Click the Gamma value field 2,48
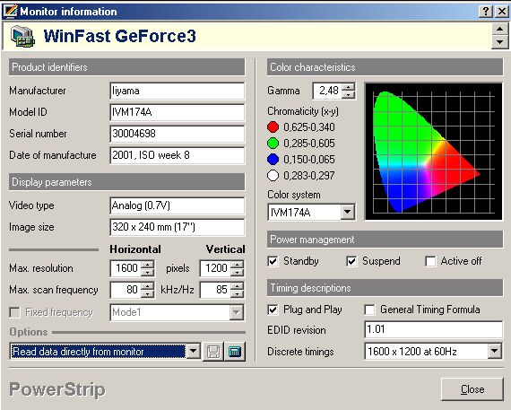This screenshot has width=511, height=410. tap(327, 91)
